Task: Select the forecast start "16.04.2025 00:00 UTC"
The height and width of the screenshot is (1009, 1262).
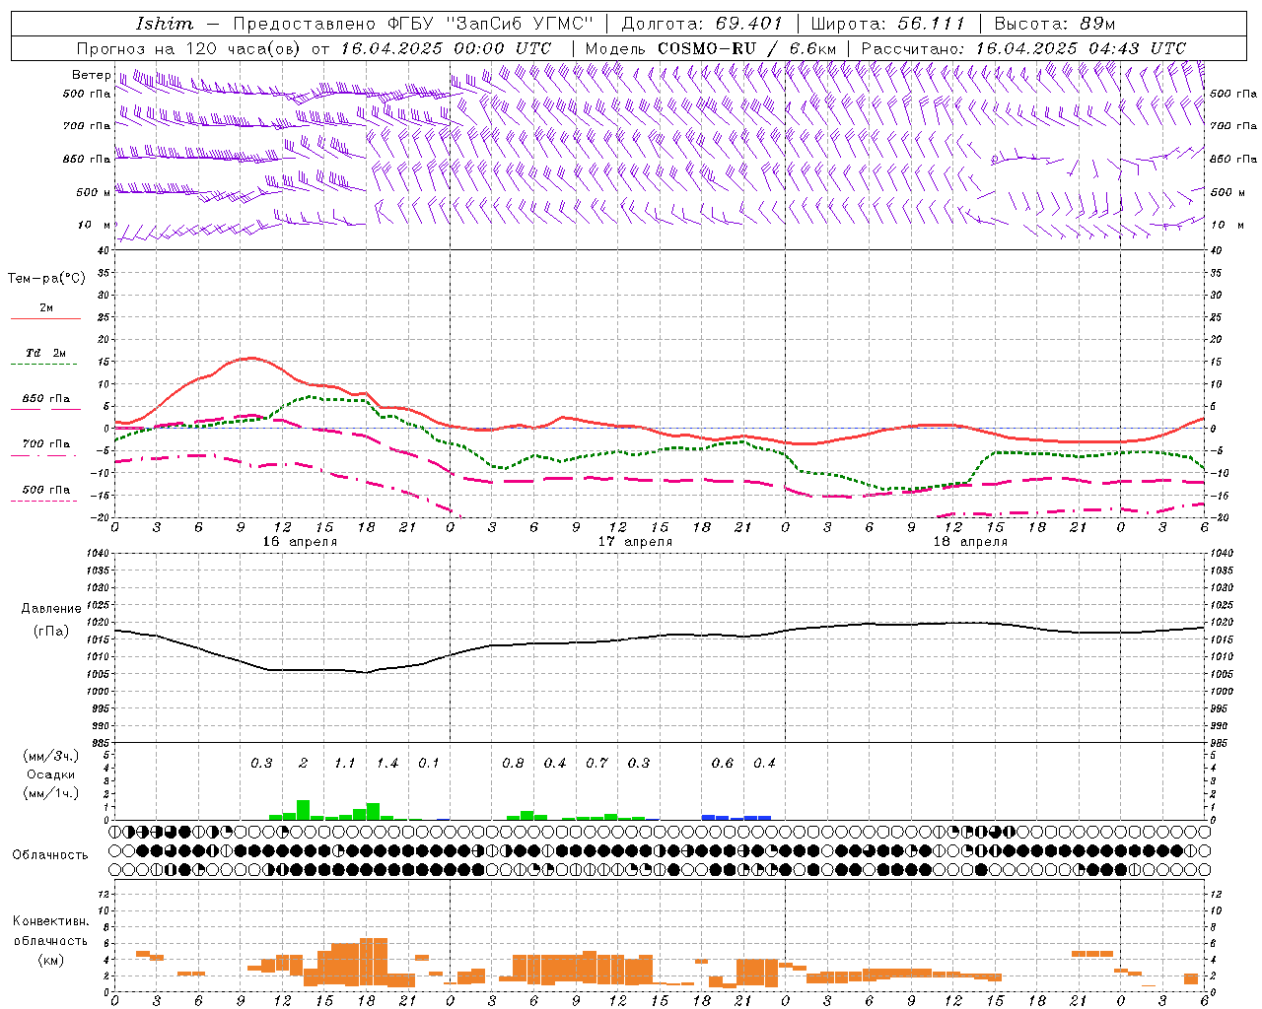Action: click(x=446, y=48)
